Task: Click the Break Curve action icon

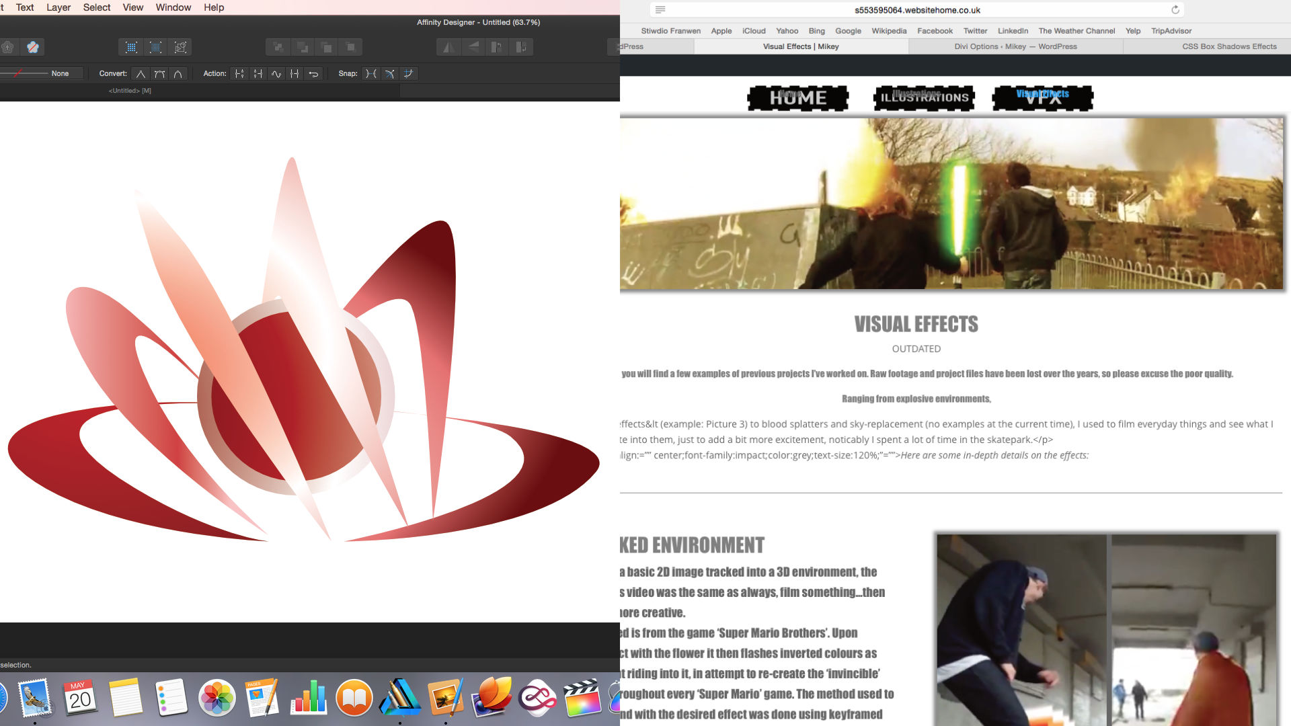Action: click(x=239, y=74)
